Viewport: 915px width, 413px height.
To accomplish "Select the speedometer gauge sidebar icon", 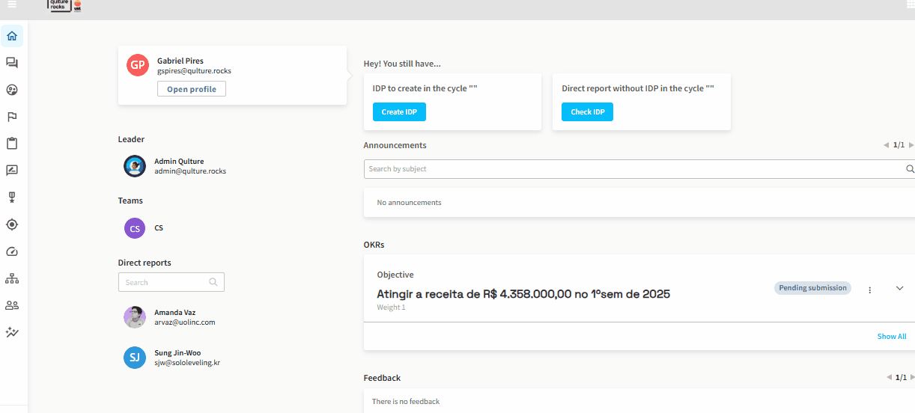I will [12, 251].
